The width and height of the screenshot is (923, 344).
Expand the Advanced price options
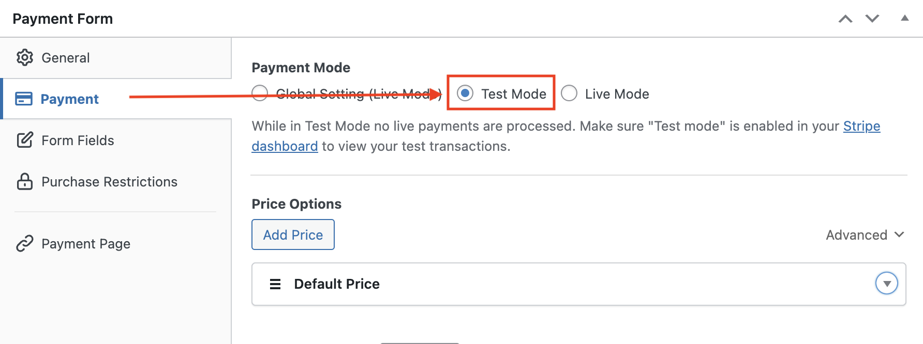(865, 234)
